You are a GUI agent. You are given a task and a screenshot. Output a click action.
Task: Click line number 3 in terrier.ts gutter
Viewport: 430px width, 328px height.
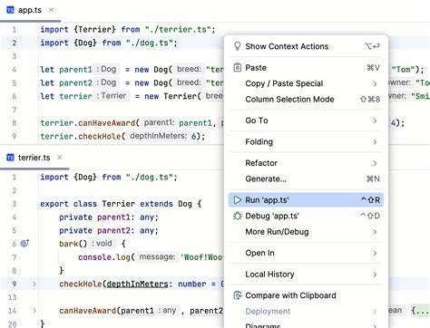point(15,204)
